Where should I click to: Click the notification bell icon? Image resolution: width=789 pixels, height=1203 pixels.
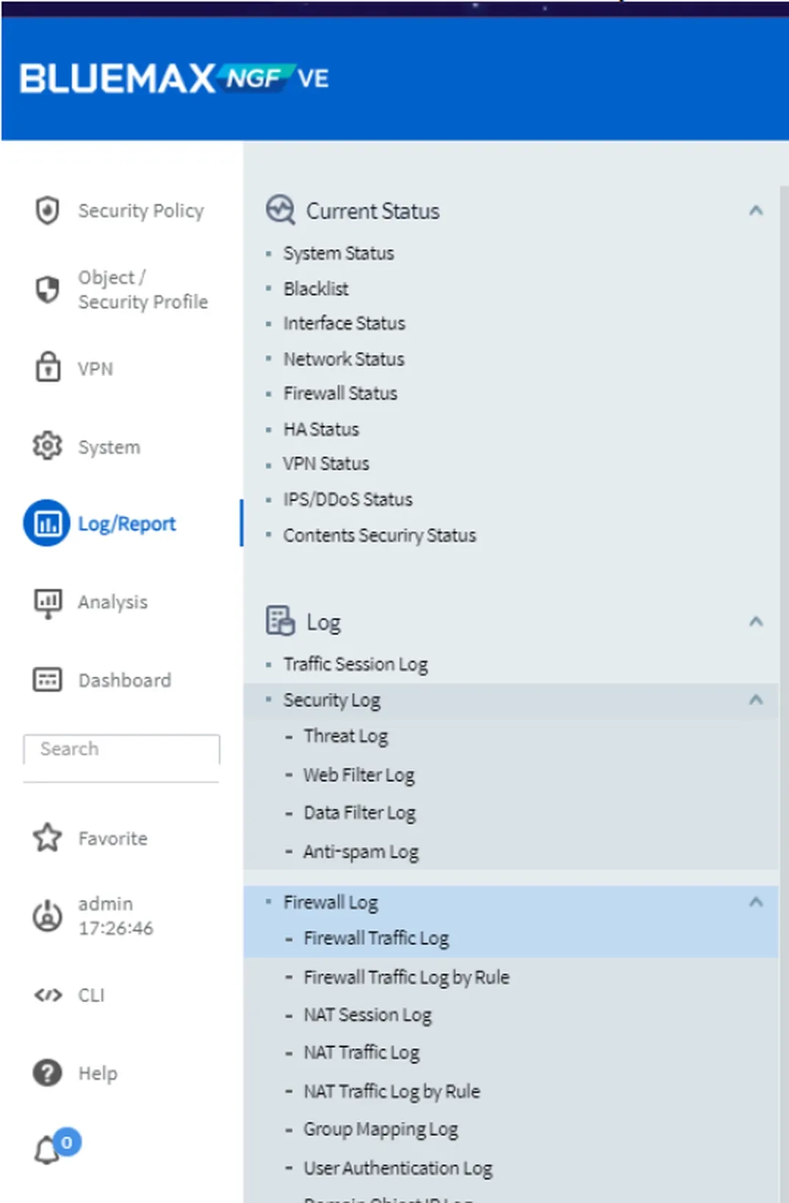(x=48, y=1149)
